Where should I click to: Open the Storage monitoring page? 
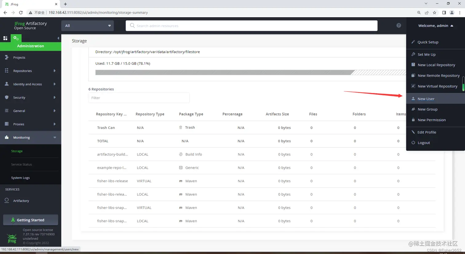pyautogui.click(x=17, y=151)
